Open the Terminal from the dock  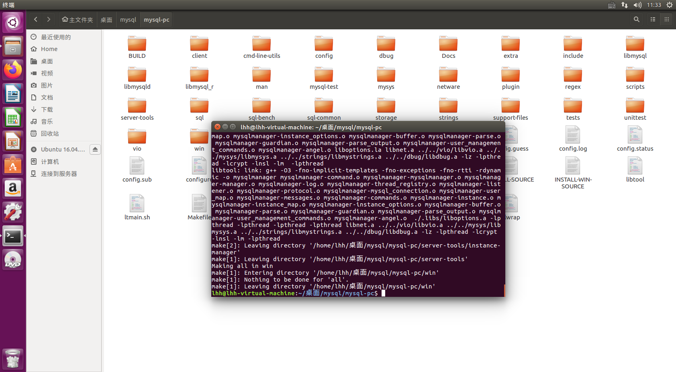[13, 236]
